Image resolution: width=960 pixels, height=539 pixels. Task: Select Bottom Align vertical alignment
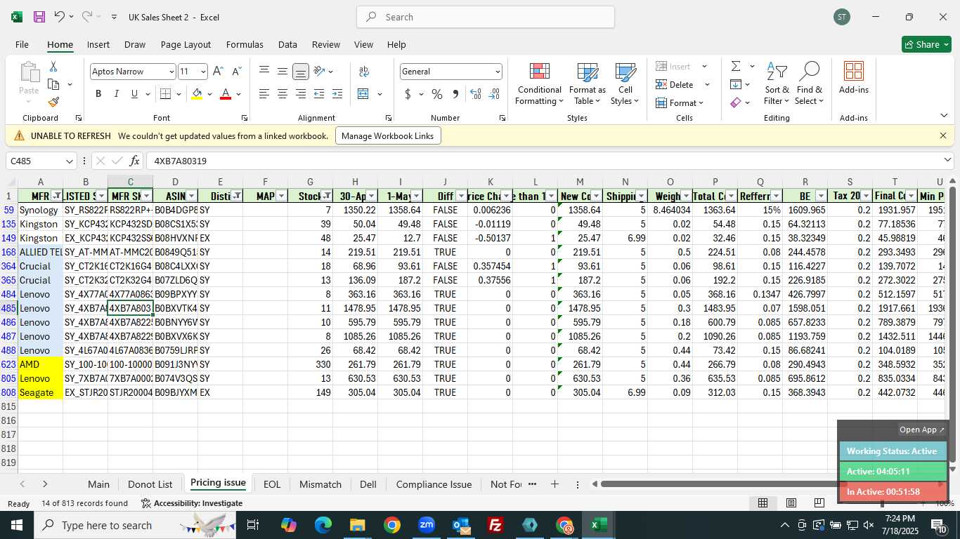tap(301, 72)
